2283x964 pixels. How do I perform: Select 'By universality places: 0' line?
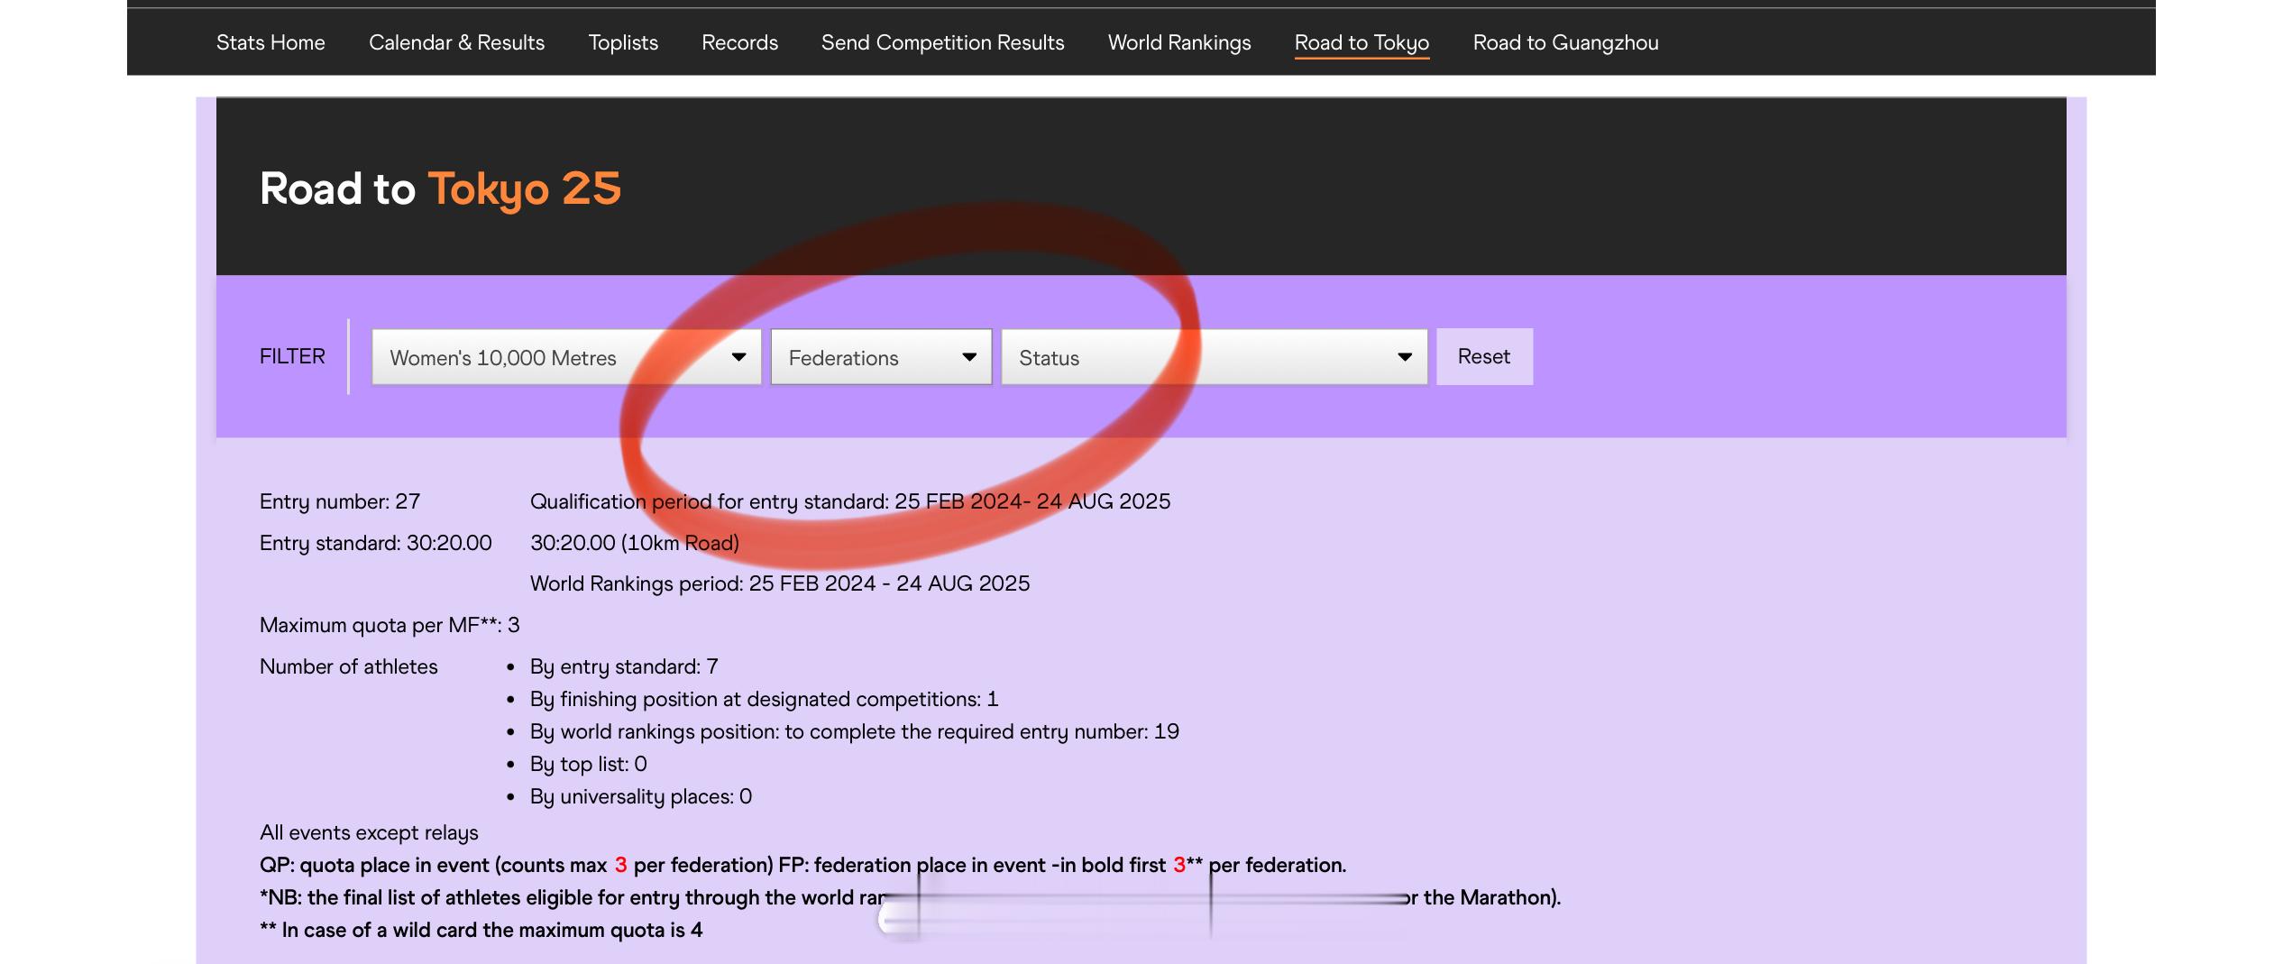point(641,796)
